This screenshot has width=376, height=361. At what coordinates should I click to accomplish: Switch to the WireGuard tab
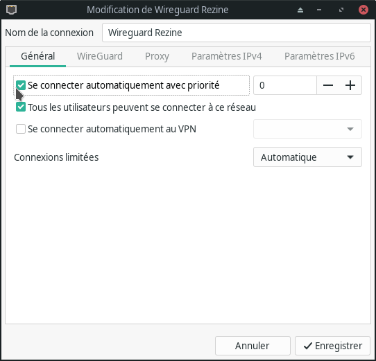click(x=100, y=56)
